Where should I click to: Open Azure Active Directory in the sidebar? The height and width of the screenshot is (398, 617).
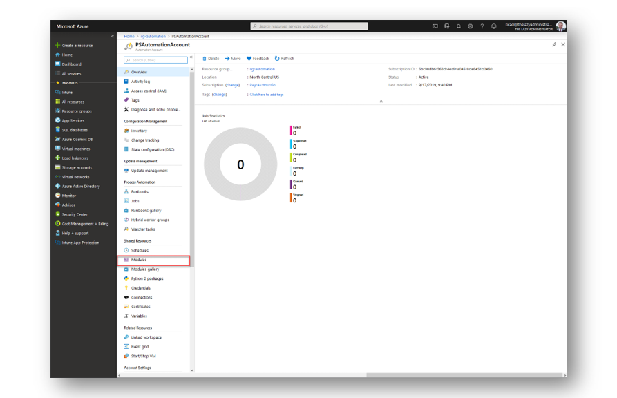[77, 186]
